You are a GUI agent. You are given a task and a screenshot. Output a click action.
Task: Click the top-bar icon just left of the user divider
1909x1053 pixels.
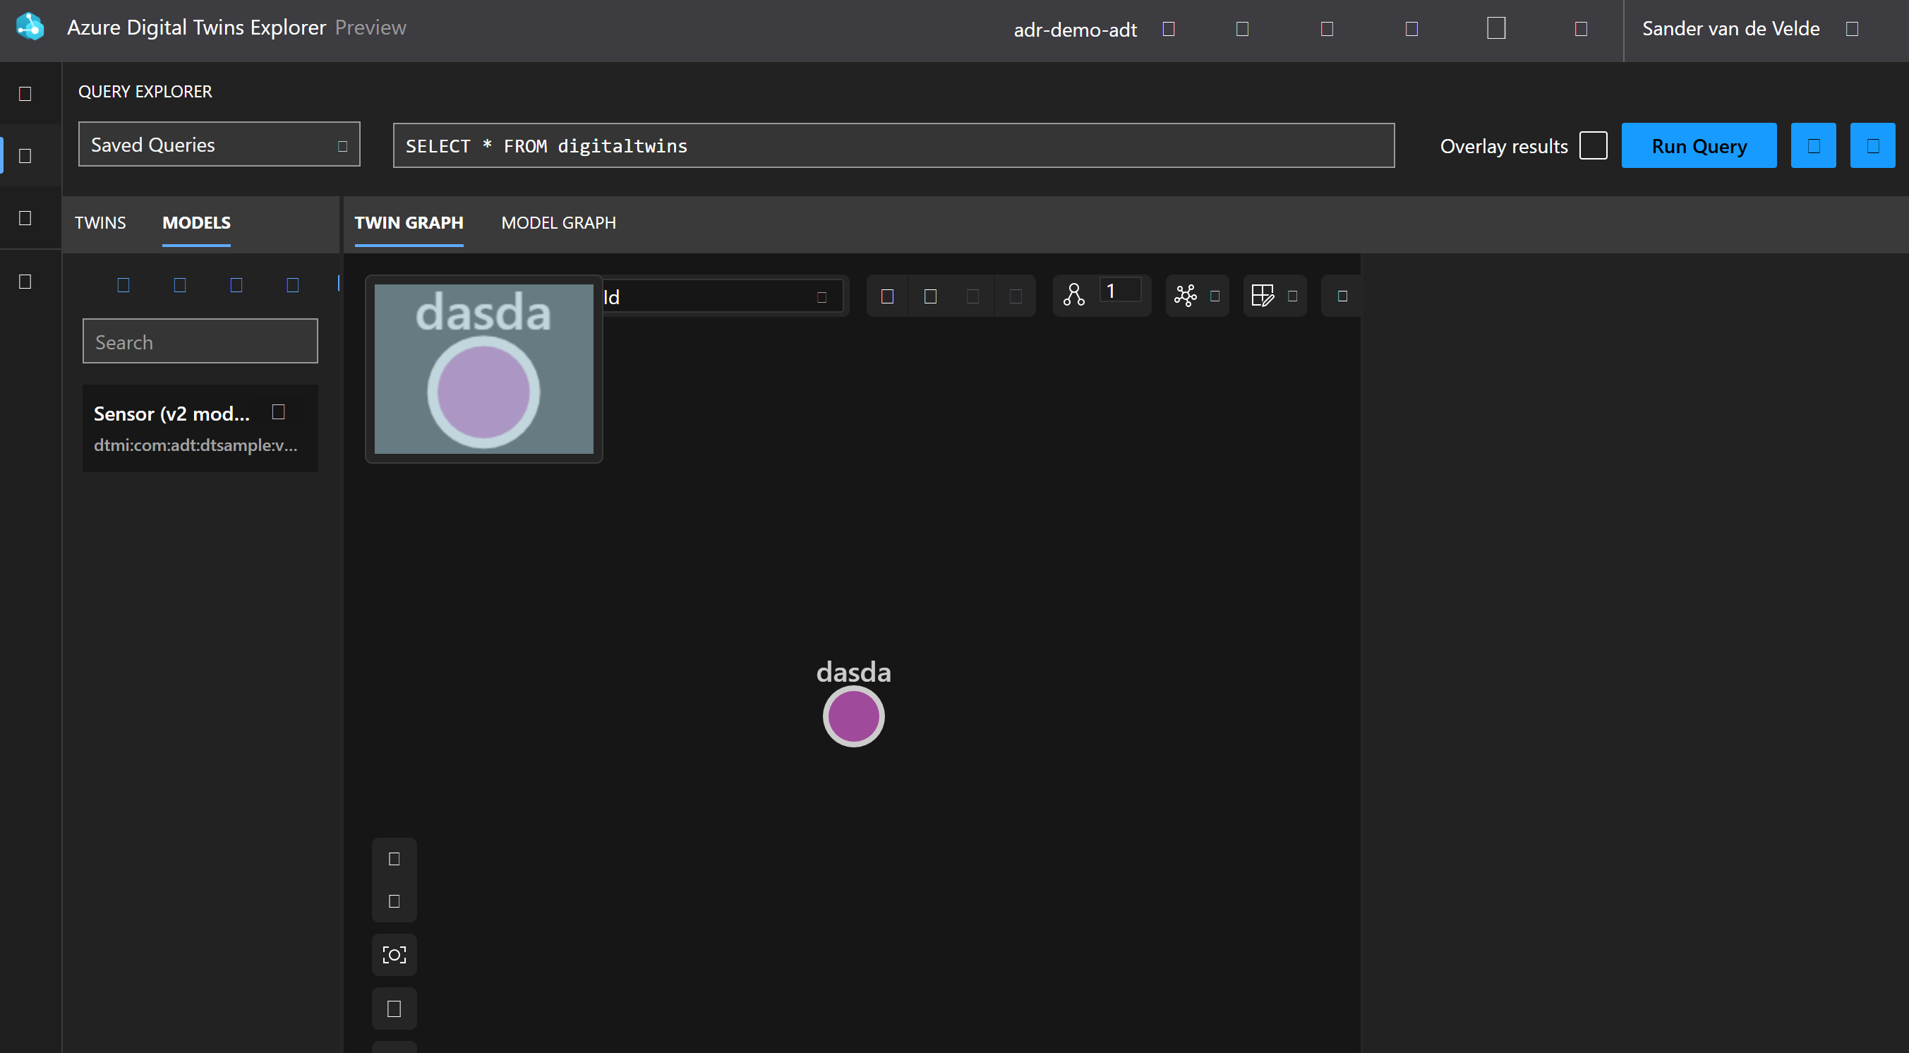[1581, 29]
